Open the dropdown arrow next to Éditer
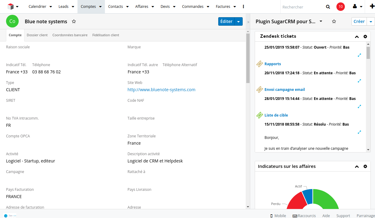Viewport: 375px width, 218px height. point(238,21)
